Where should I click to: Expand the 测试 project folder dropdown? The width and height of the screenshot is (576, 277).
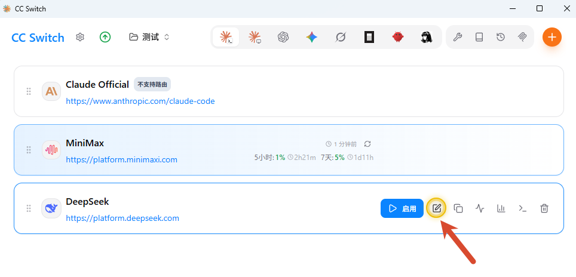[x=149, y=37]
